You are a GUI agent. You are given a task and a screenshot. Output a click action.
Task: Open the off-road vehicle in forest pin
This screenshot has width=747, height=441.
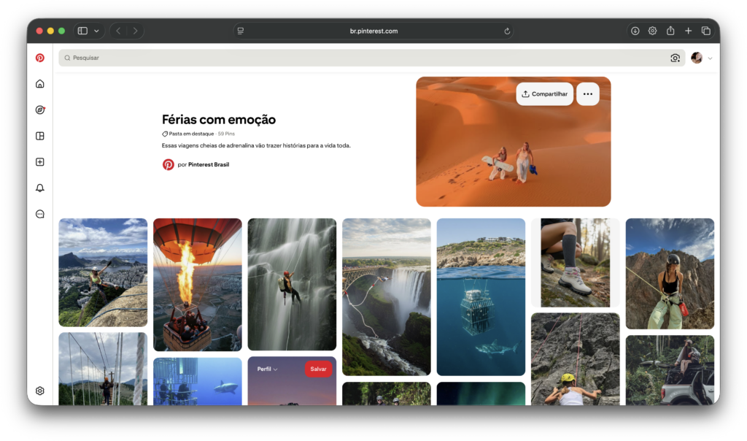670,370
